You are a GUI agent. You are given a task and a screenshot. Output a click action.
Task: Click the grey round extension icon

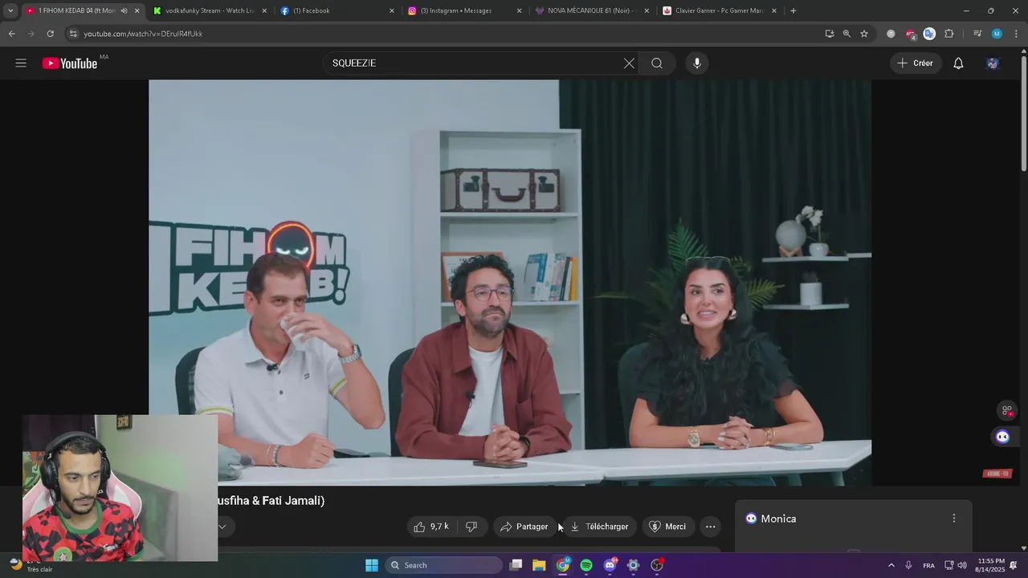click(891, 34)
